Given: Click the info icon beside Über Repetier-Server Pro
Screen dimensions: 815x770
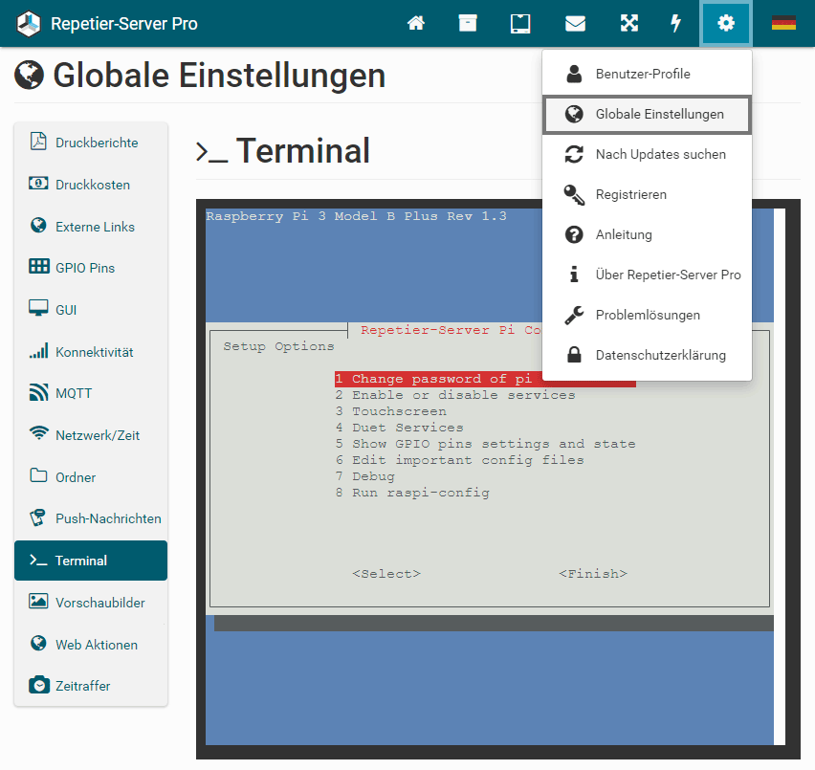Looking at the screenshot, I should [574, 275].
